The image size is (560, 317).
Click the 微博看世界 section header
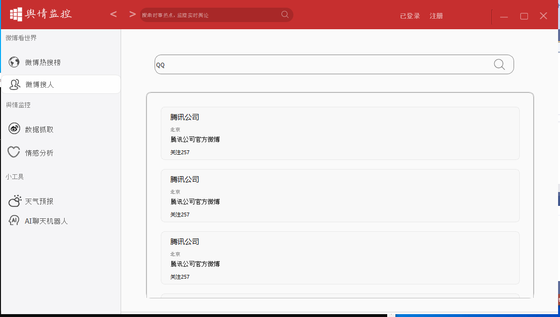pos(21,38)
